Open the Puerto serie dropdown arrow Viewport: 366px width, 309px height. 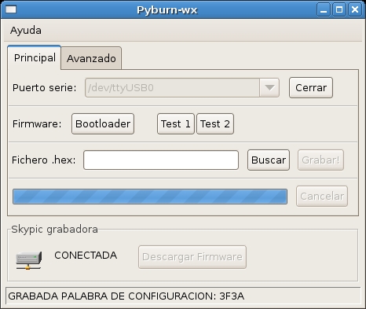tap(269, 87)
